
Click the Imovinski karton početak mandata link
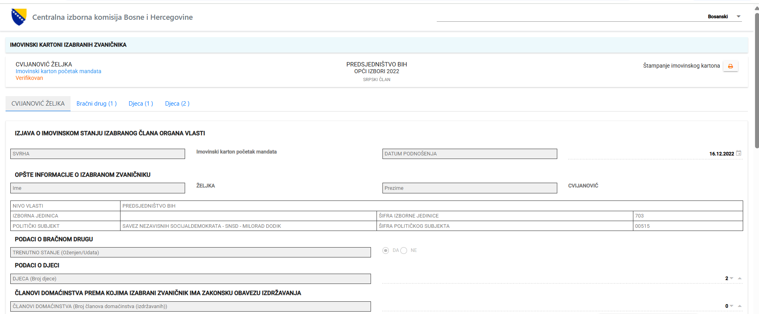pos(58,71)
